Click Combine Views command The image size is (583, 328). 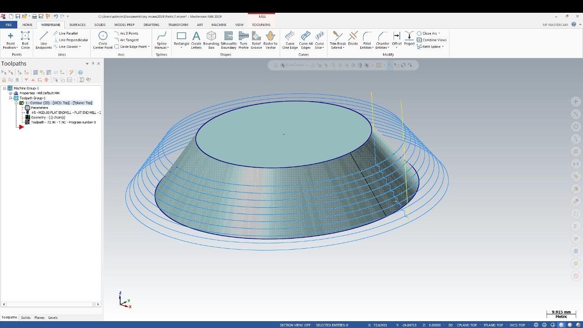point(432,40)
